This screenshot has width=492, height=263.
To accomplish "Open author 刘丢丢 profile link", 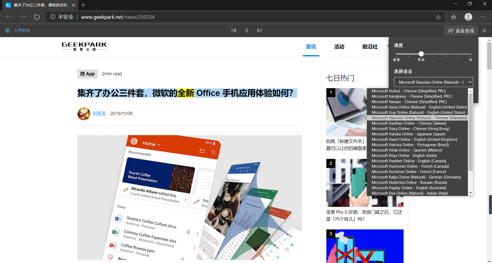I will (99, 114).
